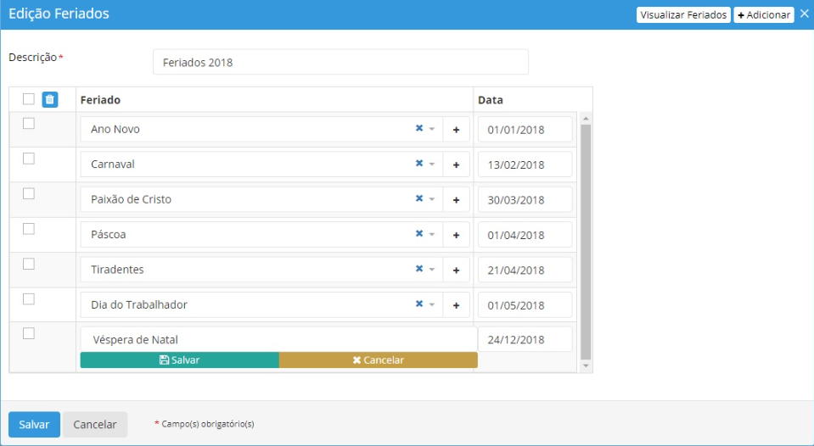Click the Descrição field with Feriados 2018

[340, 62]
